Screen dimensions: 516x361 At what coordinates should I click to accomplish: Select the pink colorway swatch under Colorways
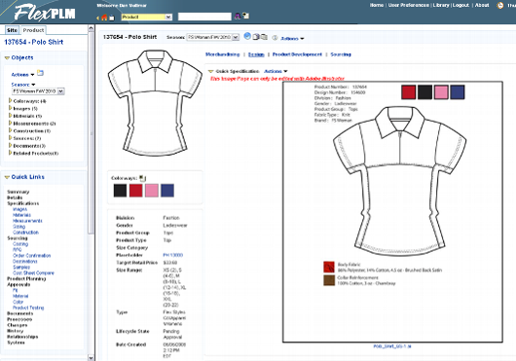click(152, 191)
